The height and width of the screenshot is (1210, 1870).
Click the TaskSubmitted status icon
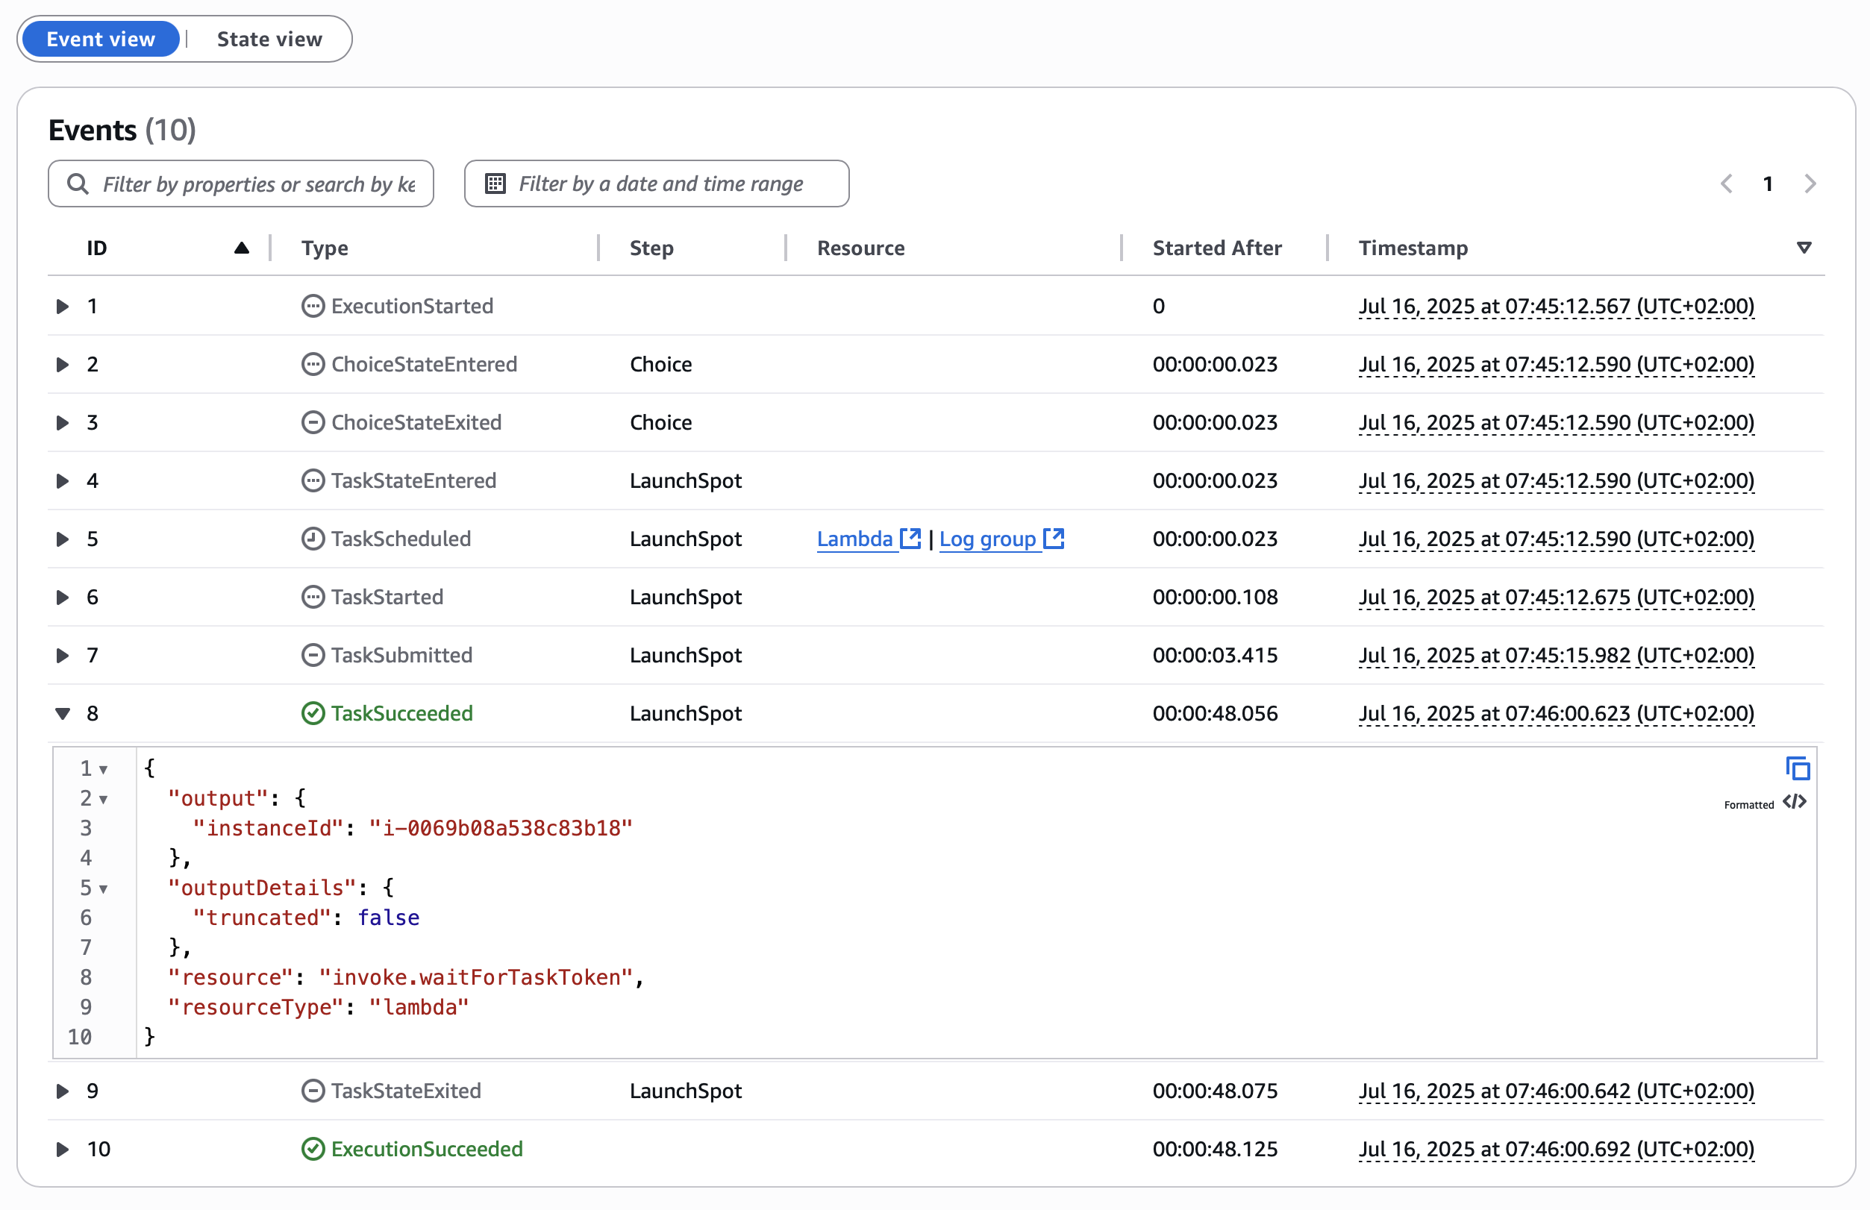[x=313, y=655]
